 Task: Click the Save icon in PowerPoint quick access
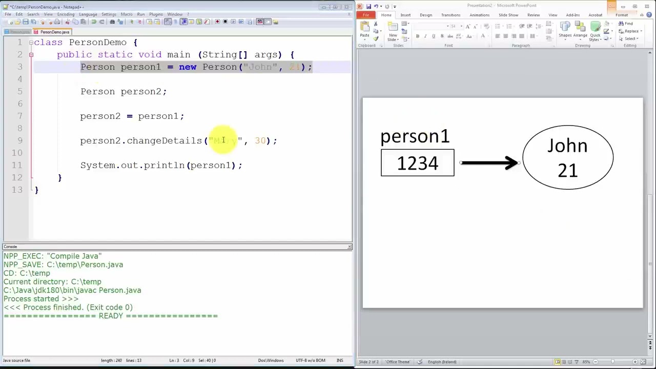[368, 6]
